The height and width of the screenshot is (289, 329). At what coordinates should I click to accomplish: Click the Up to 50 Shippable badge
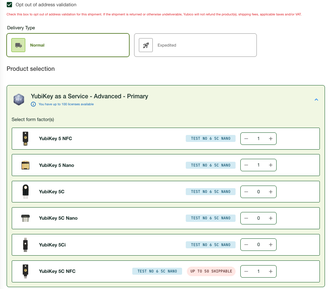coord(211,271)
